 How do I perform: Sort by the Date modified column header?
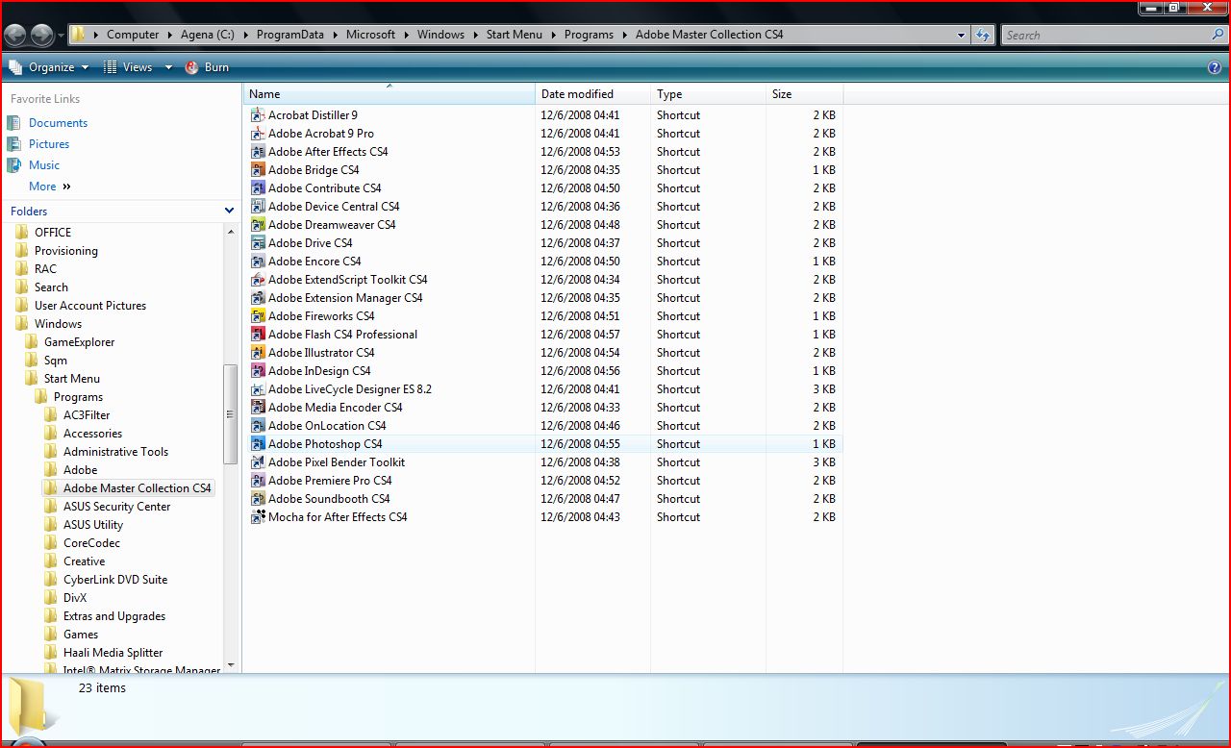point(592,94)
